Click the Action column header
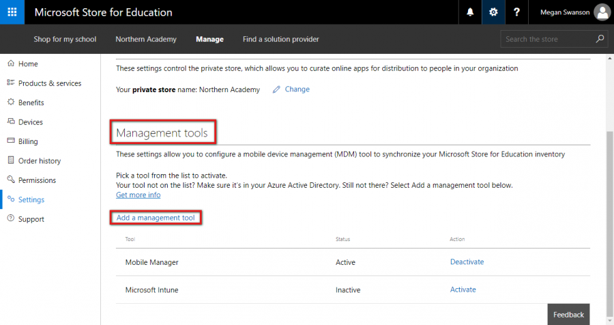Image resolution: width=614 pixels, height=325 pixels. [457, 239]
